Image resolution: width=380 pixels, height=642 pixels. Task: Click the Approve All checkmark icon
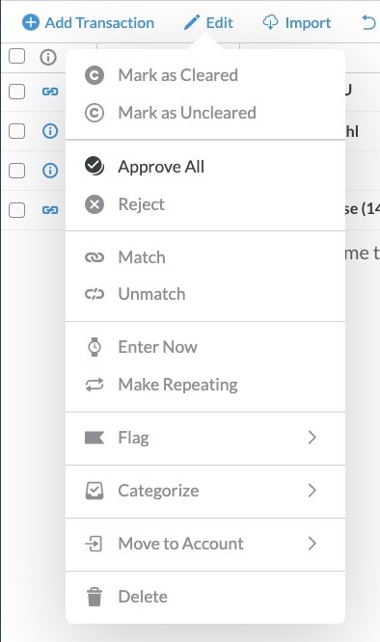95,166
